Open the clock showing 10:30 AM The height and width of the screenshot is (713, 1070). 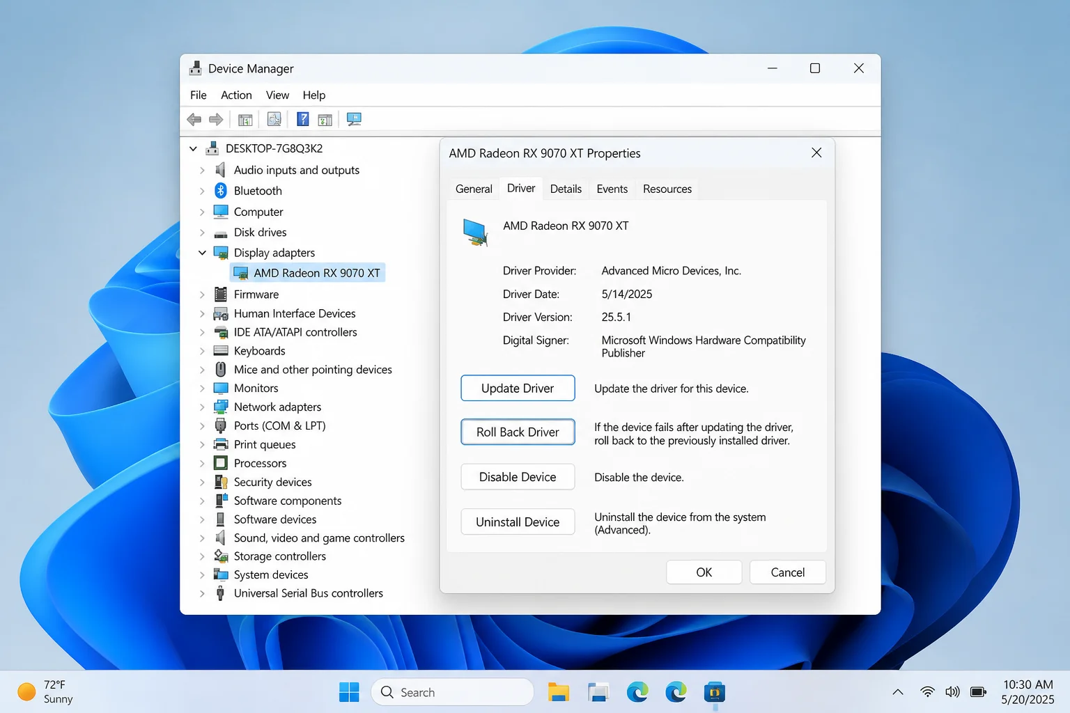[1028, 692]
